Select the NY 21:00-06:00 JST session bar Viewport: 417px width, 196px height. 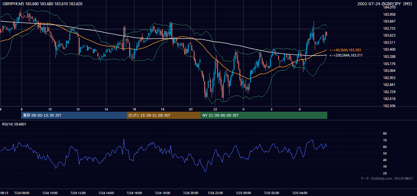click(x=264, y=115)
